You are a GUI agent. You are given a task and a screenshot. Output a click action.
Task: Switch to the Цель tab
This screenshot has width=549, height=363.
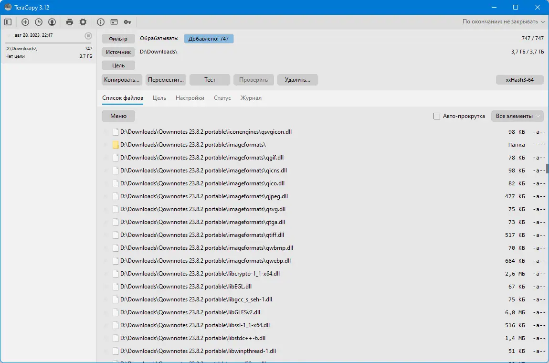pos(159,98)
